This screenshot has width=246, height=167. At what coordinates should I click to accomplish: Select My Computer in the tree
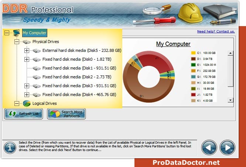(34, 33)
